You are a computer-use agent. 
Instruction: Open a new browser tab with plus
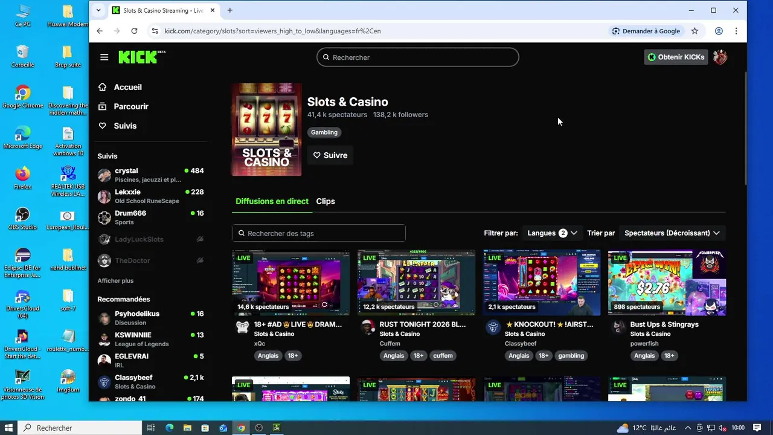(x=229, y=10)
